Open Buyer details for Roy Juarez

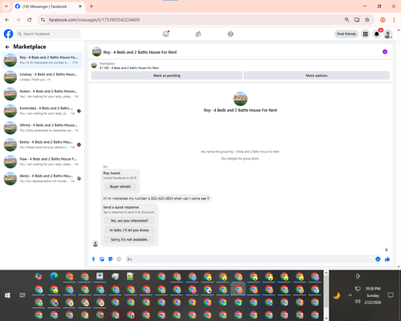tap(120, 186)
